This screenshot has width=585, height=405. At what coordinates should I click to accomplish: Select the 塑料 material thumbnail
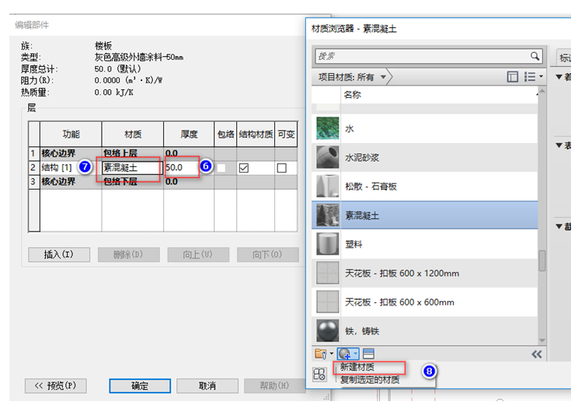click(328, 244)
